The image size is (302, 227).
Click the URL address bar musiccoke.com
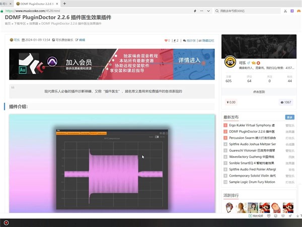[96, 11]
